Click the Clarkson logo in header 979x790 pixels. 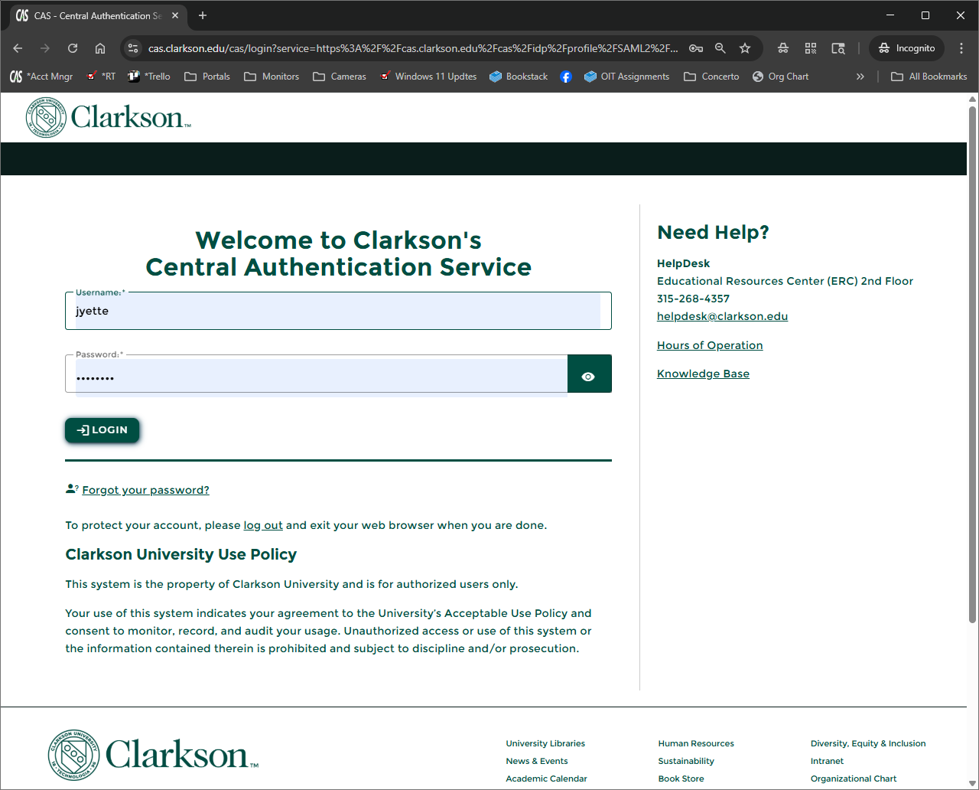(x=108, y=117)
